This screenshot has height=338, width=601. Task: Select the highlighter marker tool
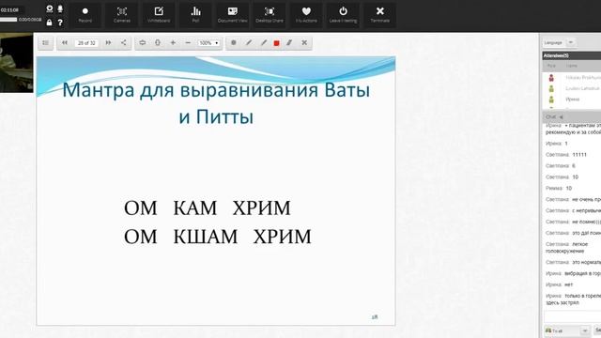click(264, 43)
